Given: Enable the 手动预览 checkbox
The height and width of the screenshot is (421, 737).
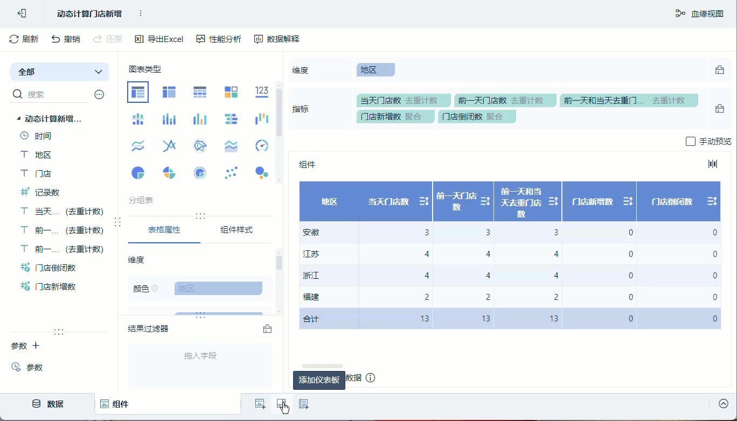Looking at the screenshot, I should [x=691, y=142].
